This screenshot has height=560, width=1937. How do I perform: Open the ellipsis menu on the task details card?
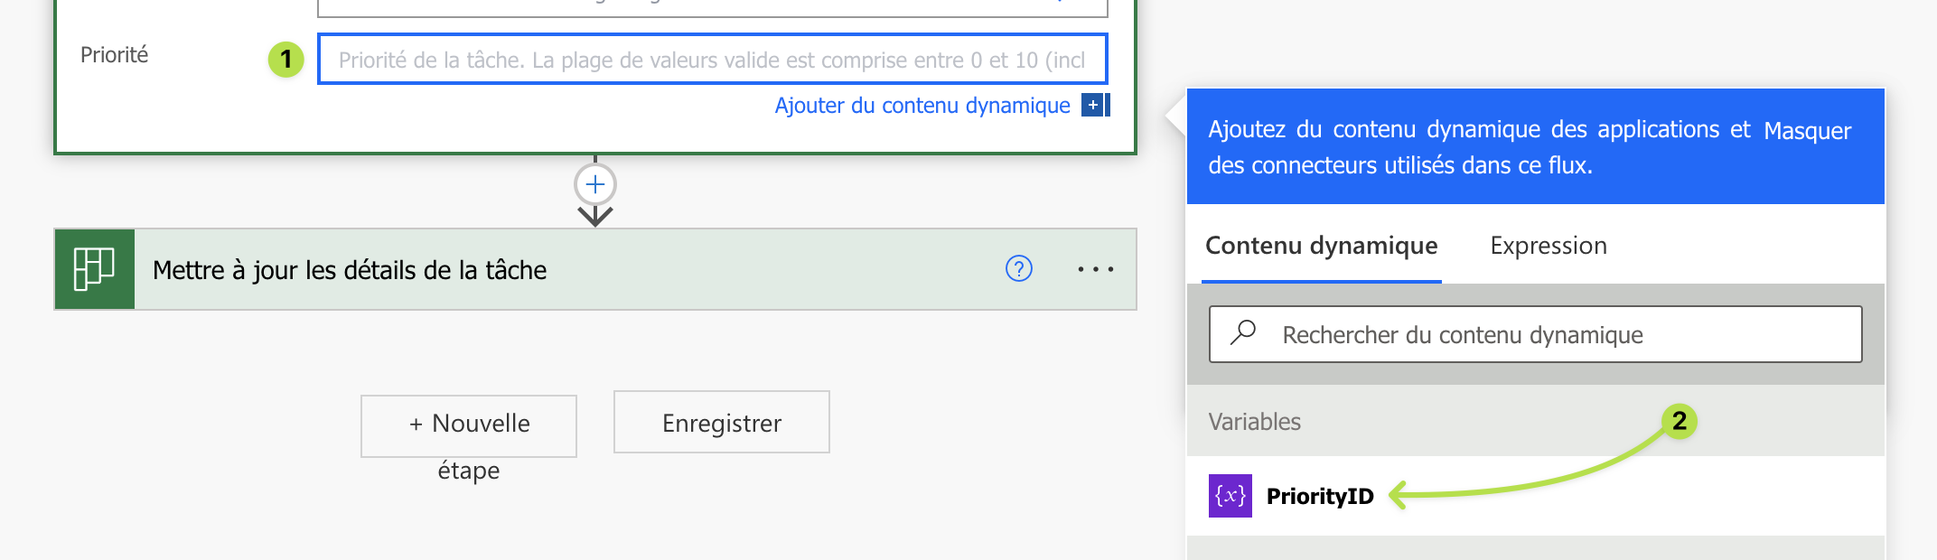pyautogui.click(x=1095, y=269)
